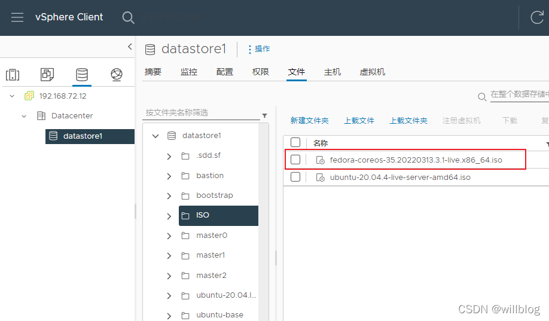Click the folder name filter funnel icon
The image size is (549, 321).
tap(265, 115)
